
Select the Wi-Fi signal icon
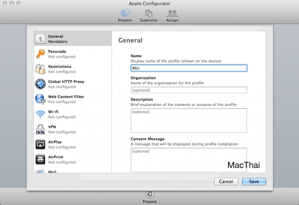[40, 114]
